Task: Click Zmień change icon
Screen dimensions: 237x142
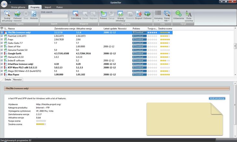Action: coord(85,14)
